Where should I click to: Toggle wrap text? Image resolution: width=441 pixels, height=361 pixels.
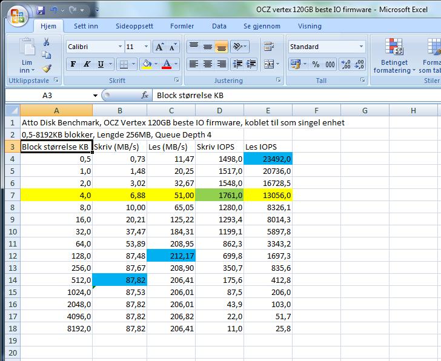coord(269,47)
